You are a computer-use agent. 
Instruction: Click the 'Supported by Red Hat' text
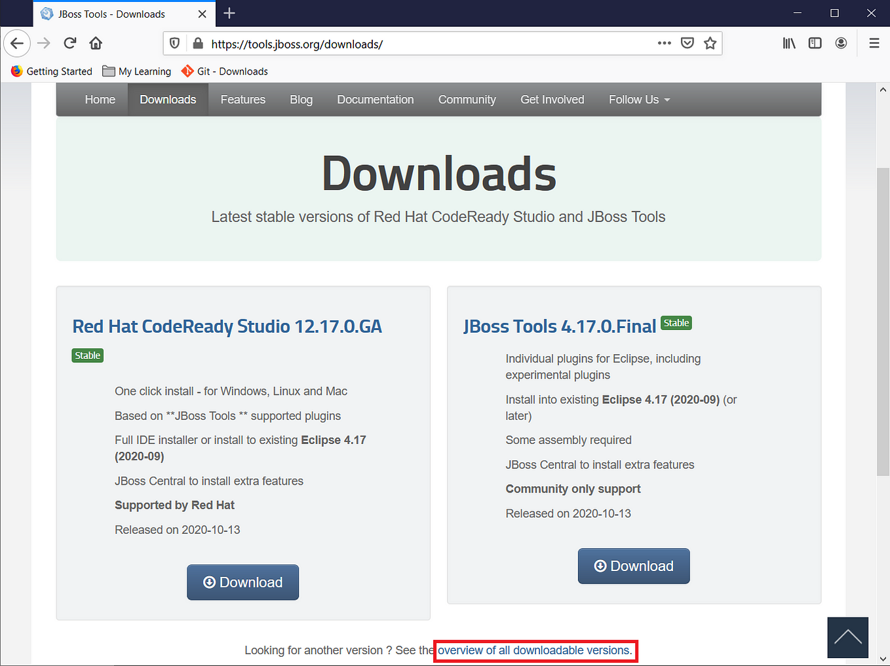[174, 505]
